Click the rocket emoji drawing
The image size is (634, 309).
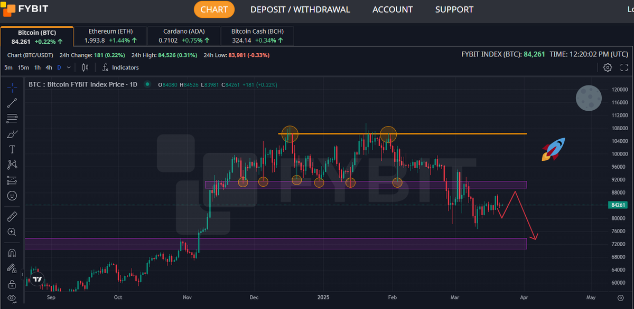click(553, 149)
